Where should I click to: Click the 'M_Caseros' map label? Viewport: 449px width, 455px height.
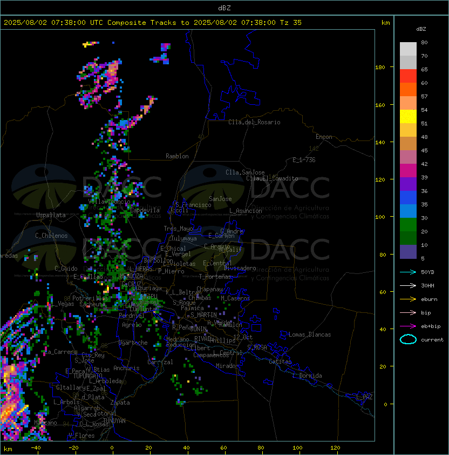tap(235, 298)
